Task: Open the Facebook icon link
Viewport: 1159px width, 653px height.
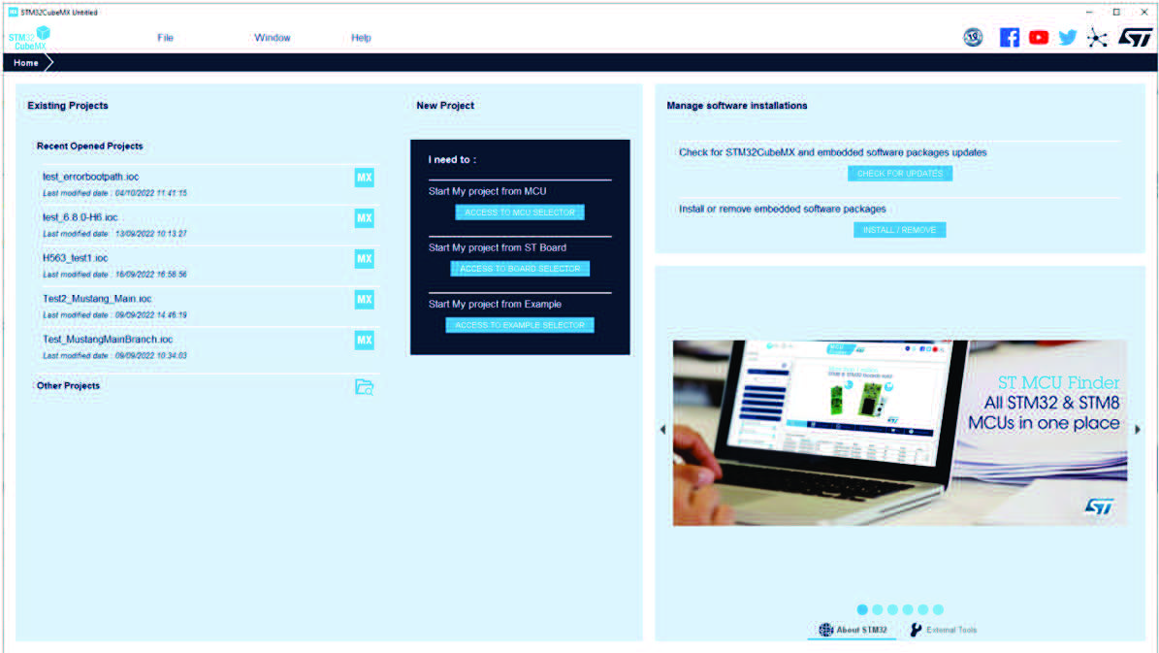Action: tap(1009, 37)
